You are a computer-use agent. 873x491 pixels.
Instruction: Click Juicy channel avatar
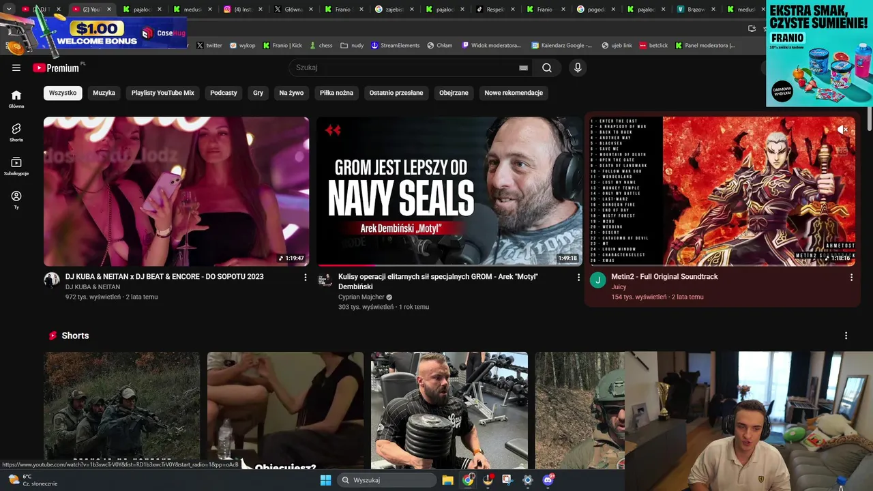[x=598, y=280]
